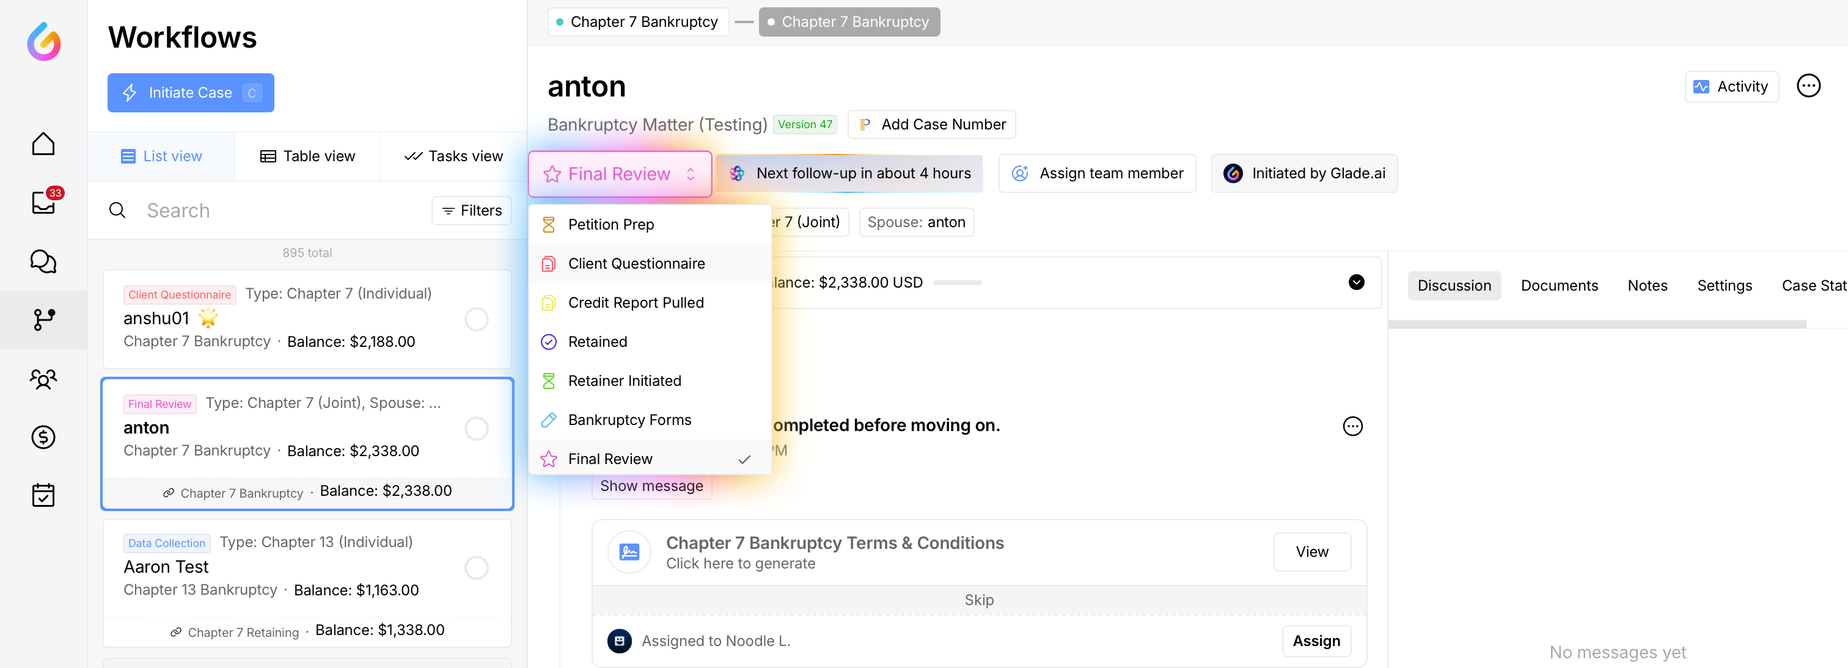Open the contacts people sidebar icon
Image resolution: width=1848 pixels, height=668 pixels.
click(43, 379)
